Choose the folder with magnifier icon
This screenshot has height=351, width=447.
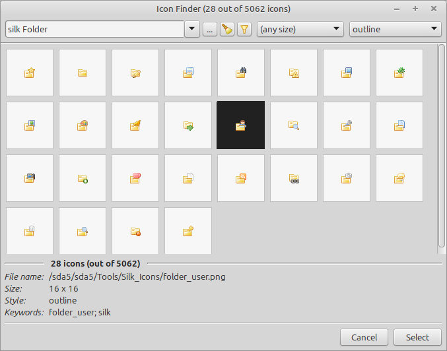point(294,125)
